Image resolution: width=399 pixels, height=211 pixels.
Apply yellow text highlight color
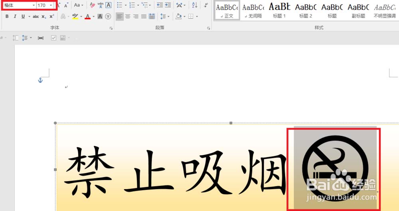pos(75,16)
